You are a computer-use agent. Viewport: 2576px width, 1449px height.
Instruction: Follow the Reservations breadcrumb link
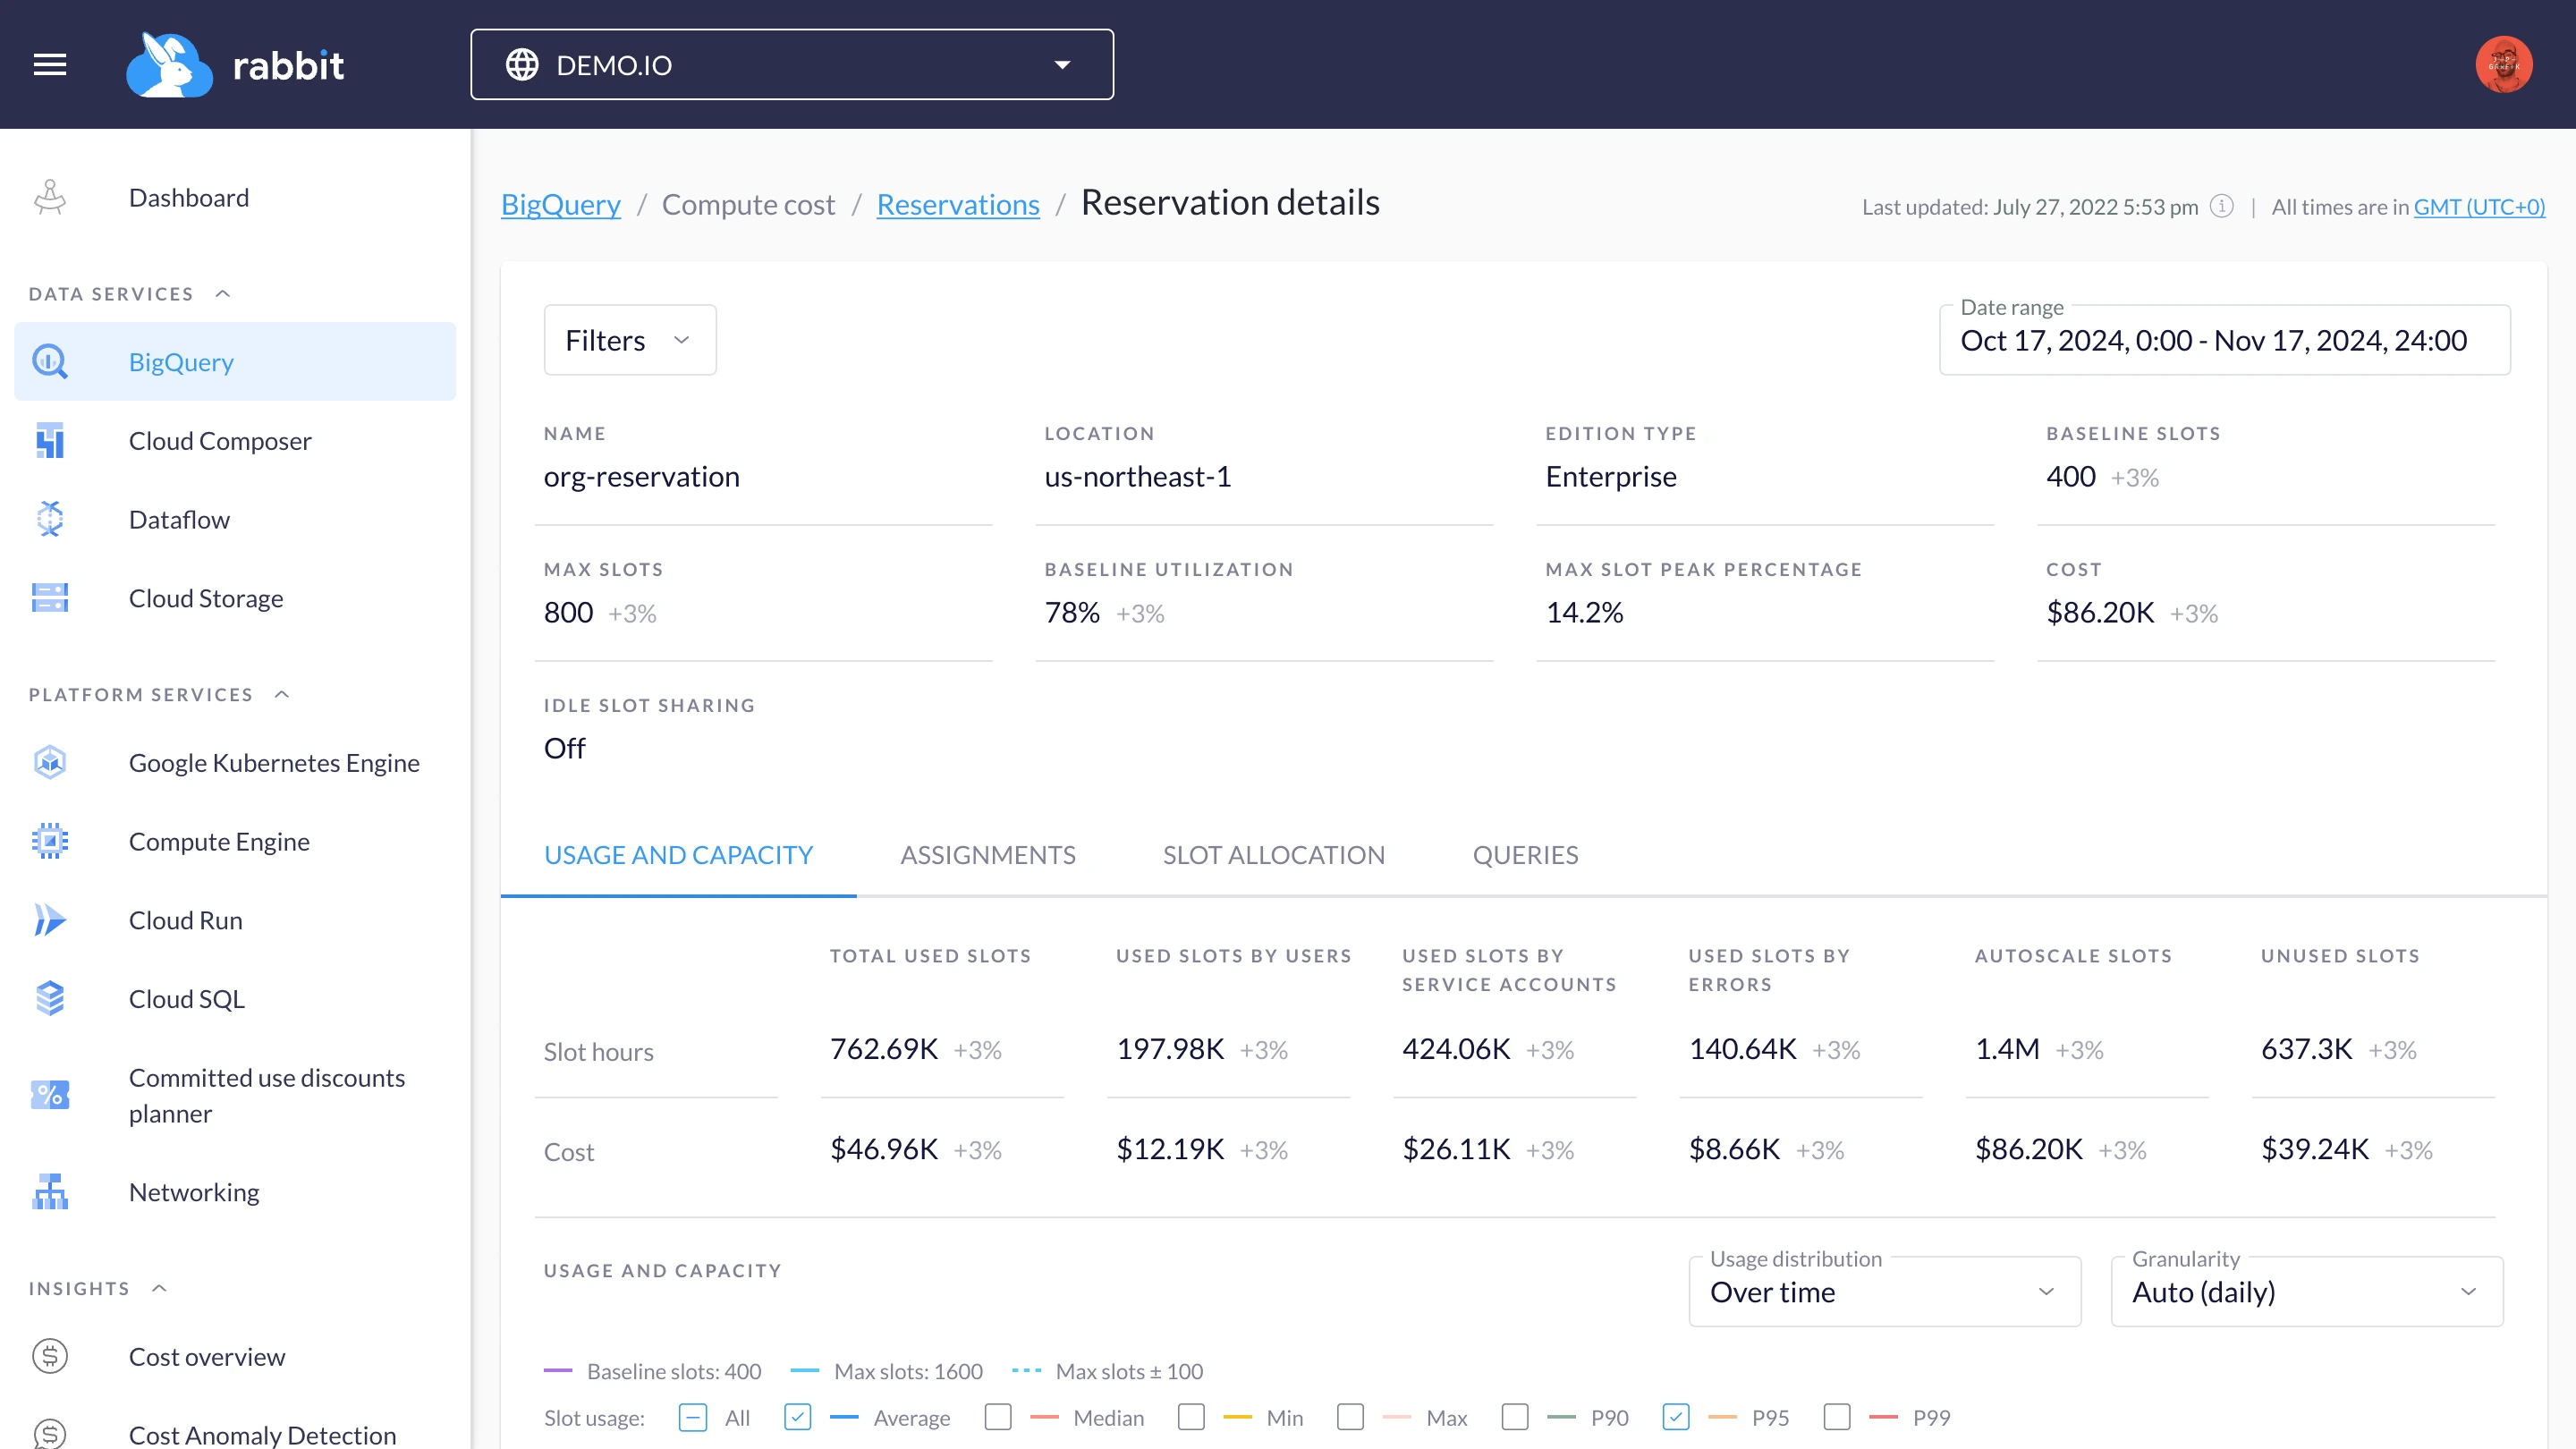click(x=957, y=204)
